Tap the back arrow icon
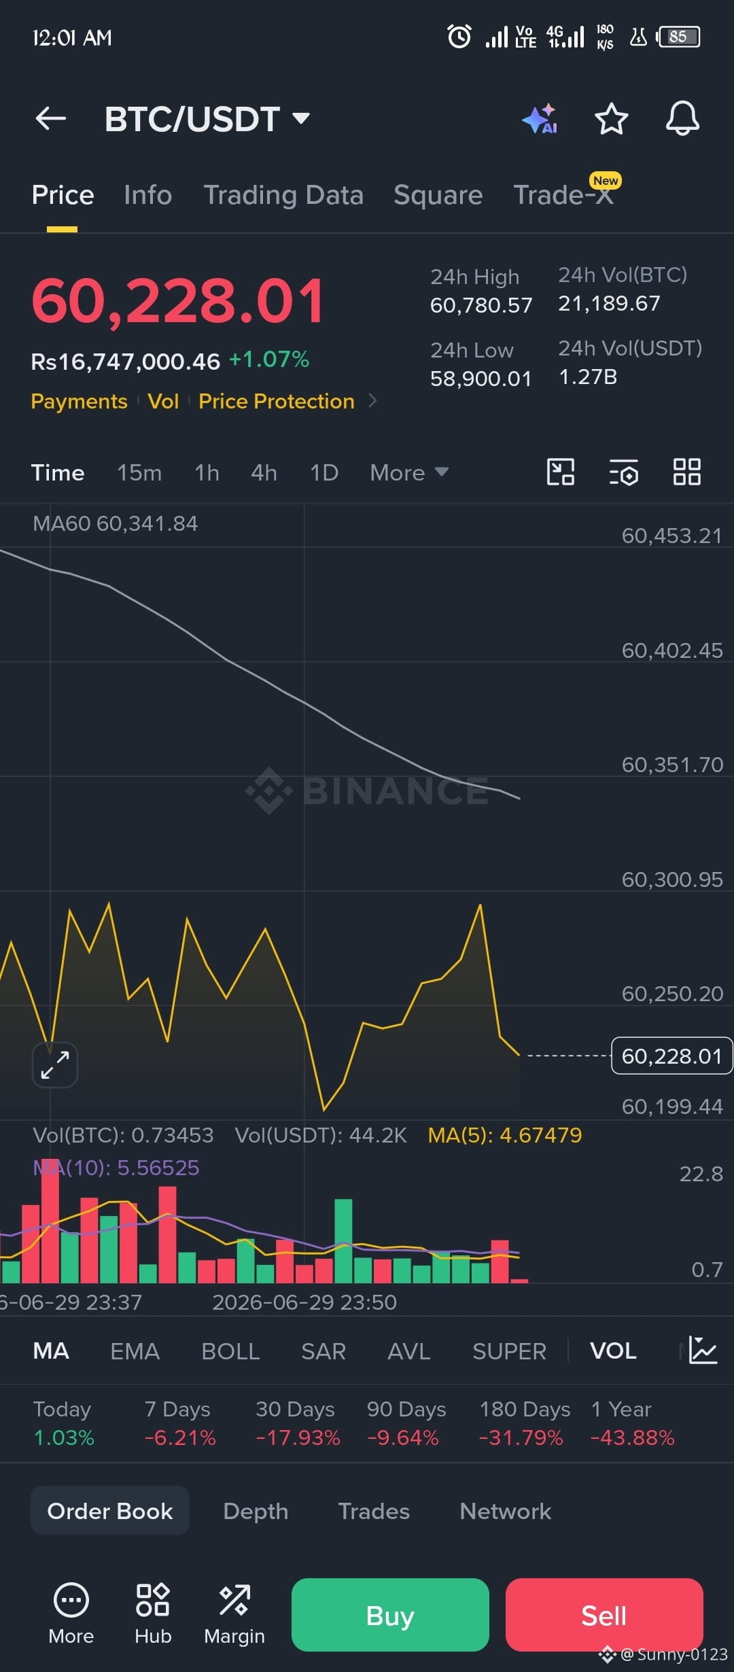 [x=51, y=119]
